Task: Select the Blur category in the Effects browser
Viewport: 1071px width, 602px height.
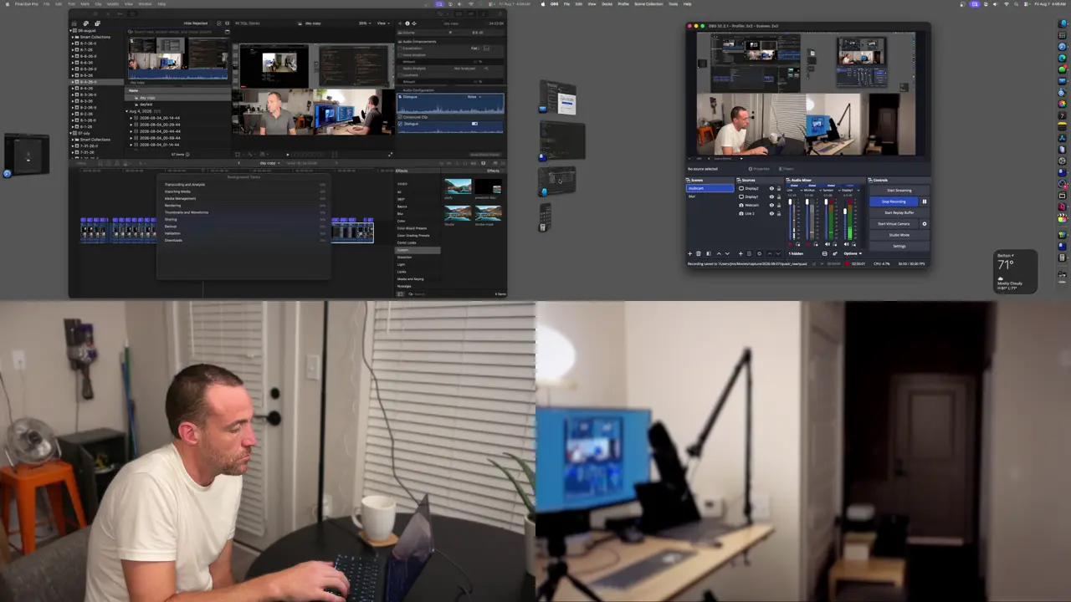Action: coord(401,213)
